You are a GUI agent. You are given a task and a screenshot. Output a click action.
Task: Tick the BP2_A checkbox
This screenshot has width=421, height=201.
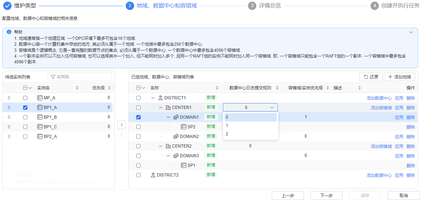point(25,136)
